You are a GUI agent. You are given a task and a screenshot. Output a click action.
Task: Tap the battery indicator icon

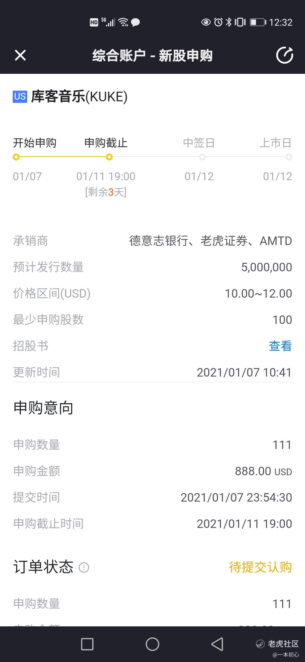pyautogui.click(x=258, y=22)
